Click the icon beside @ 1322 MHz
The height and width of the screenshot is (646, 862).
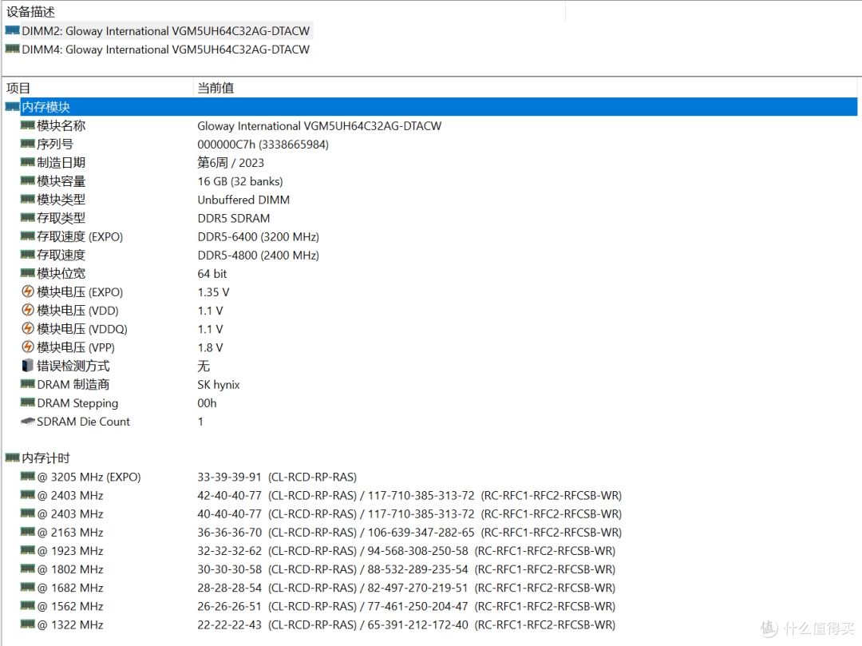click(27, 624)
